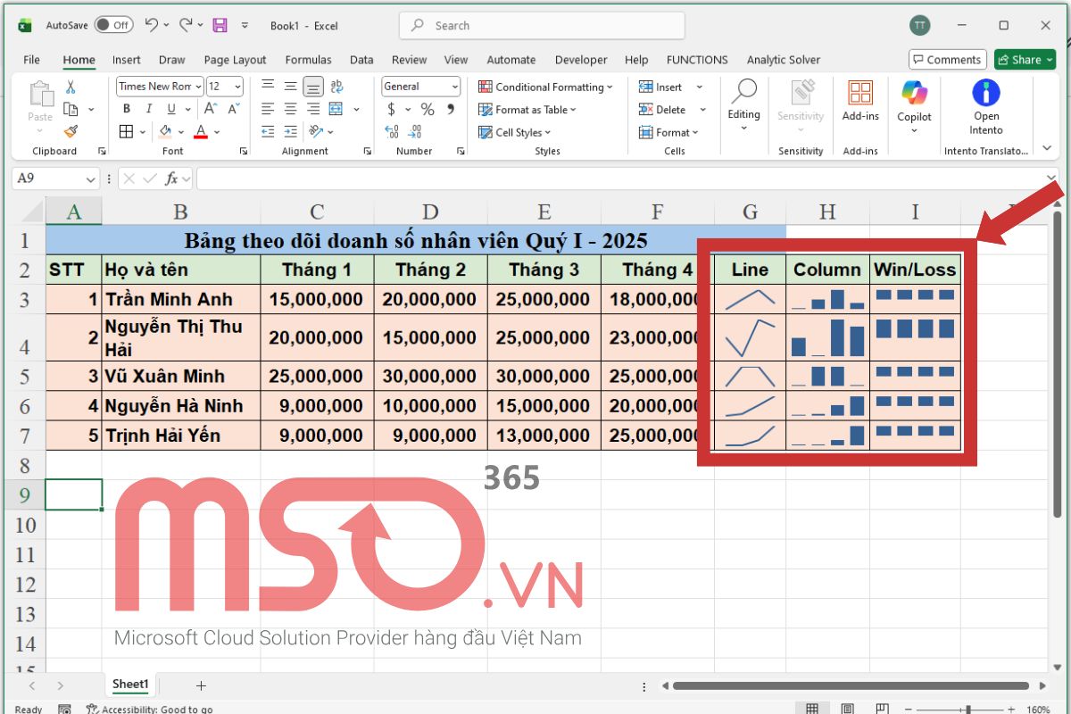Click Align Left icon
Screen dimensions: 1071x714
point(268,109)
